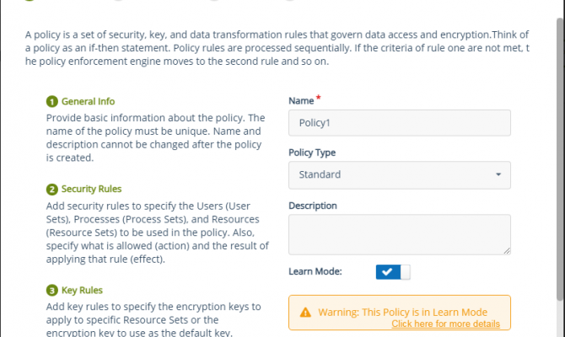Click the Policy Type label

(x=312, y=152)
